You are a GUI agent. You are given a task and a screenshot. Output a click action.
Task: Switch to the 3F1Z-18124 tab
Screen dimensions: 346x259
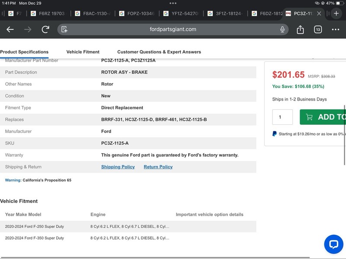(225, 13)
